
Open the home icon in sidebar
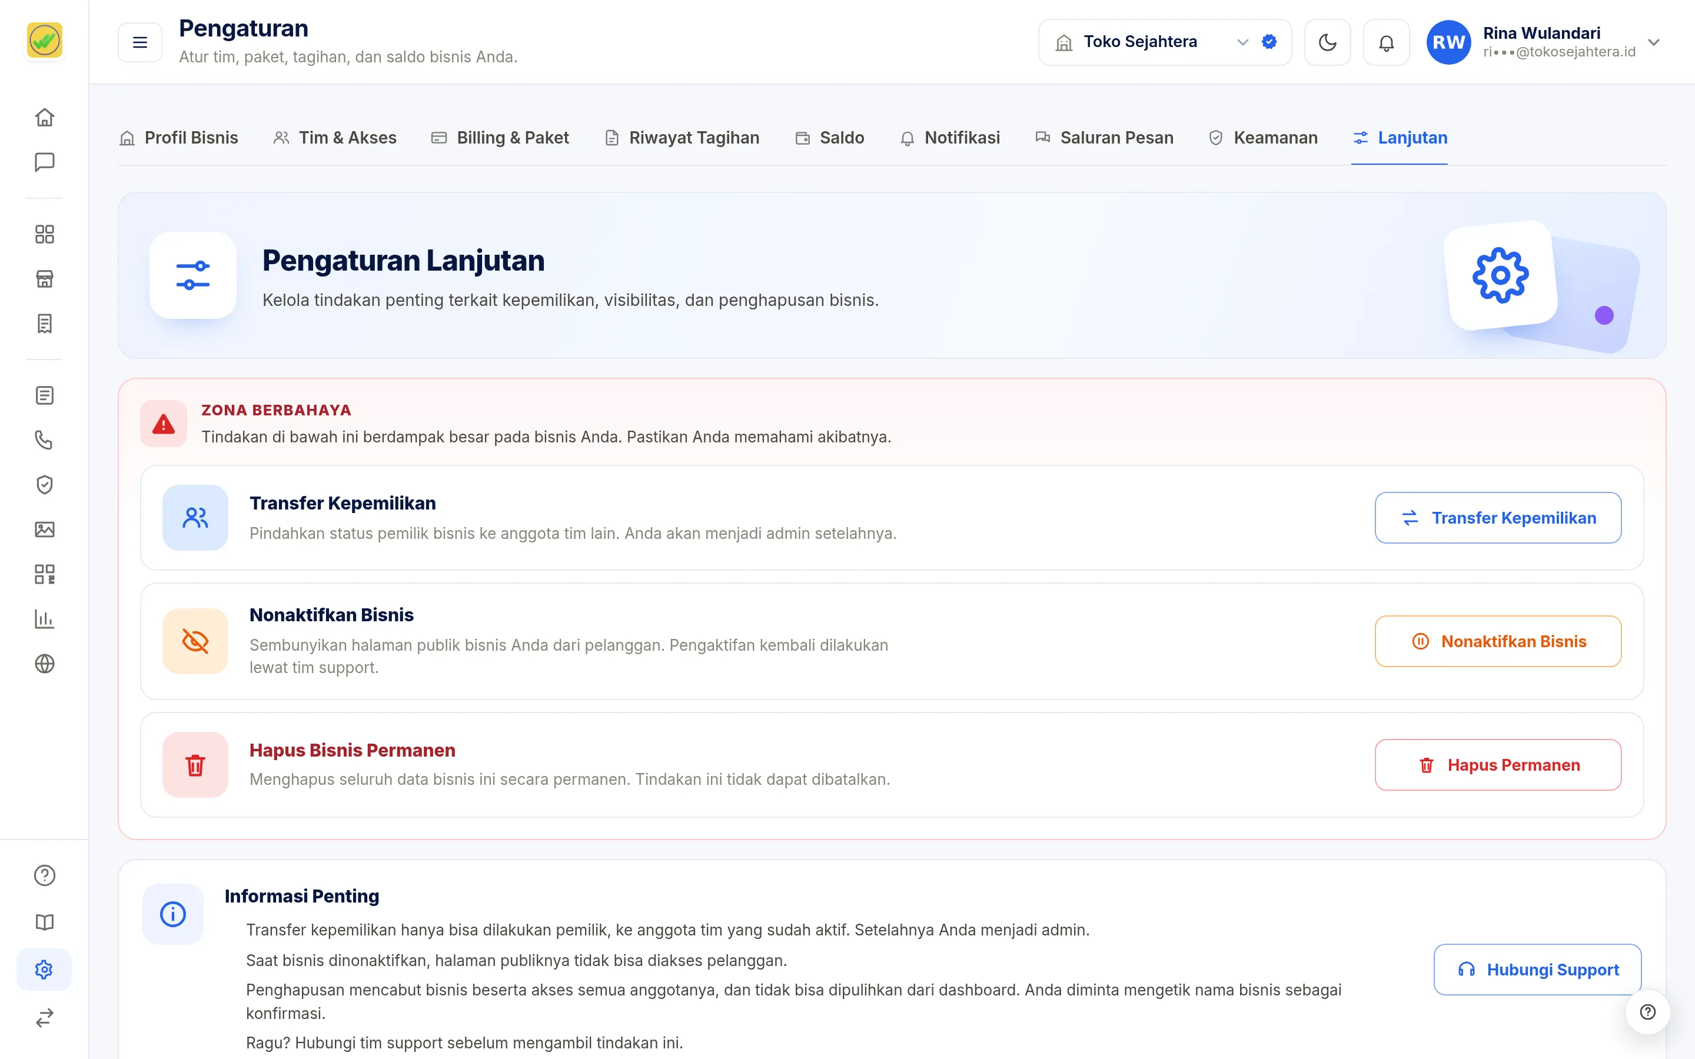click(x=44, y=117)
